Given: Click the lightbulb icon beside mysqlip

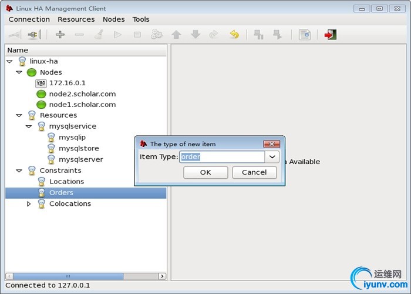Looking at the screenshot, I should (x=51, y=137).
